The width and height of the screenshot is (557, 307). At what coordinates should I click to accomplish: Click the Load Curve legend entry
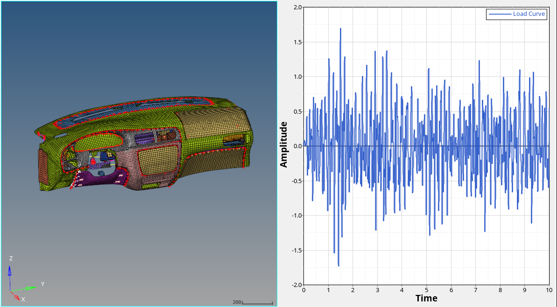(x=529, y=14)
